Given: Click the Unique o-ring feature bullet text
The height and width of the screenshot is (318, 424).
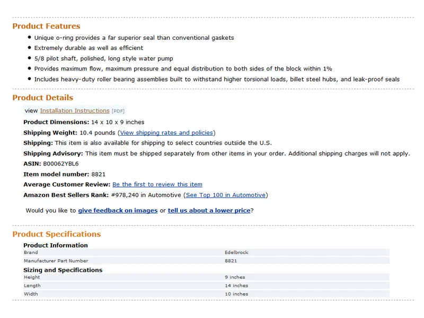Looking at the screenshot, I should click(x=134, y=38).
